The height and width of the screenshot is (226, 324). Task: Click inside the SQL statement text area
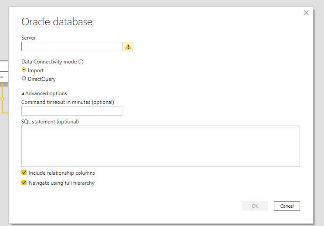click(x=161, y=146)
